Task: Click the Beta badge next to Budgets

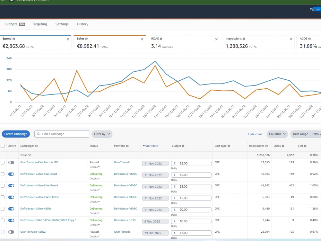Action: [22, 24]
